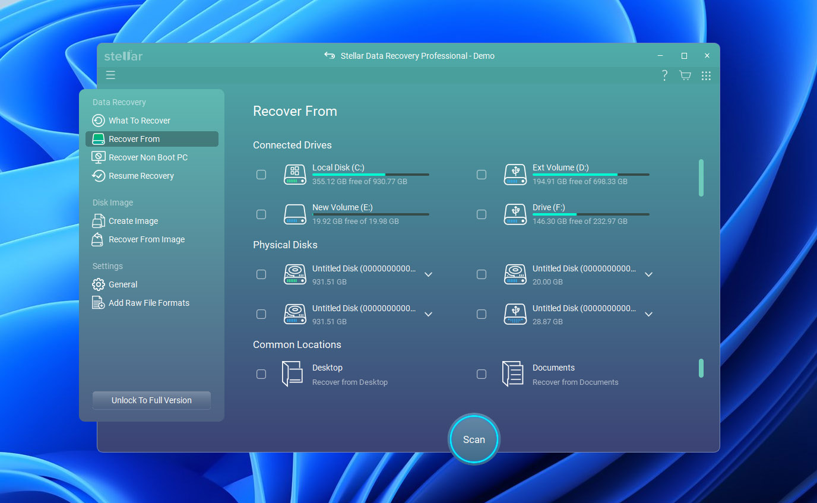Click the Stellar logo
This screenshot has width=817, height=503.
point(123,56)
